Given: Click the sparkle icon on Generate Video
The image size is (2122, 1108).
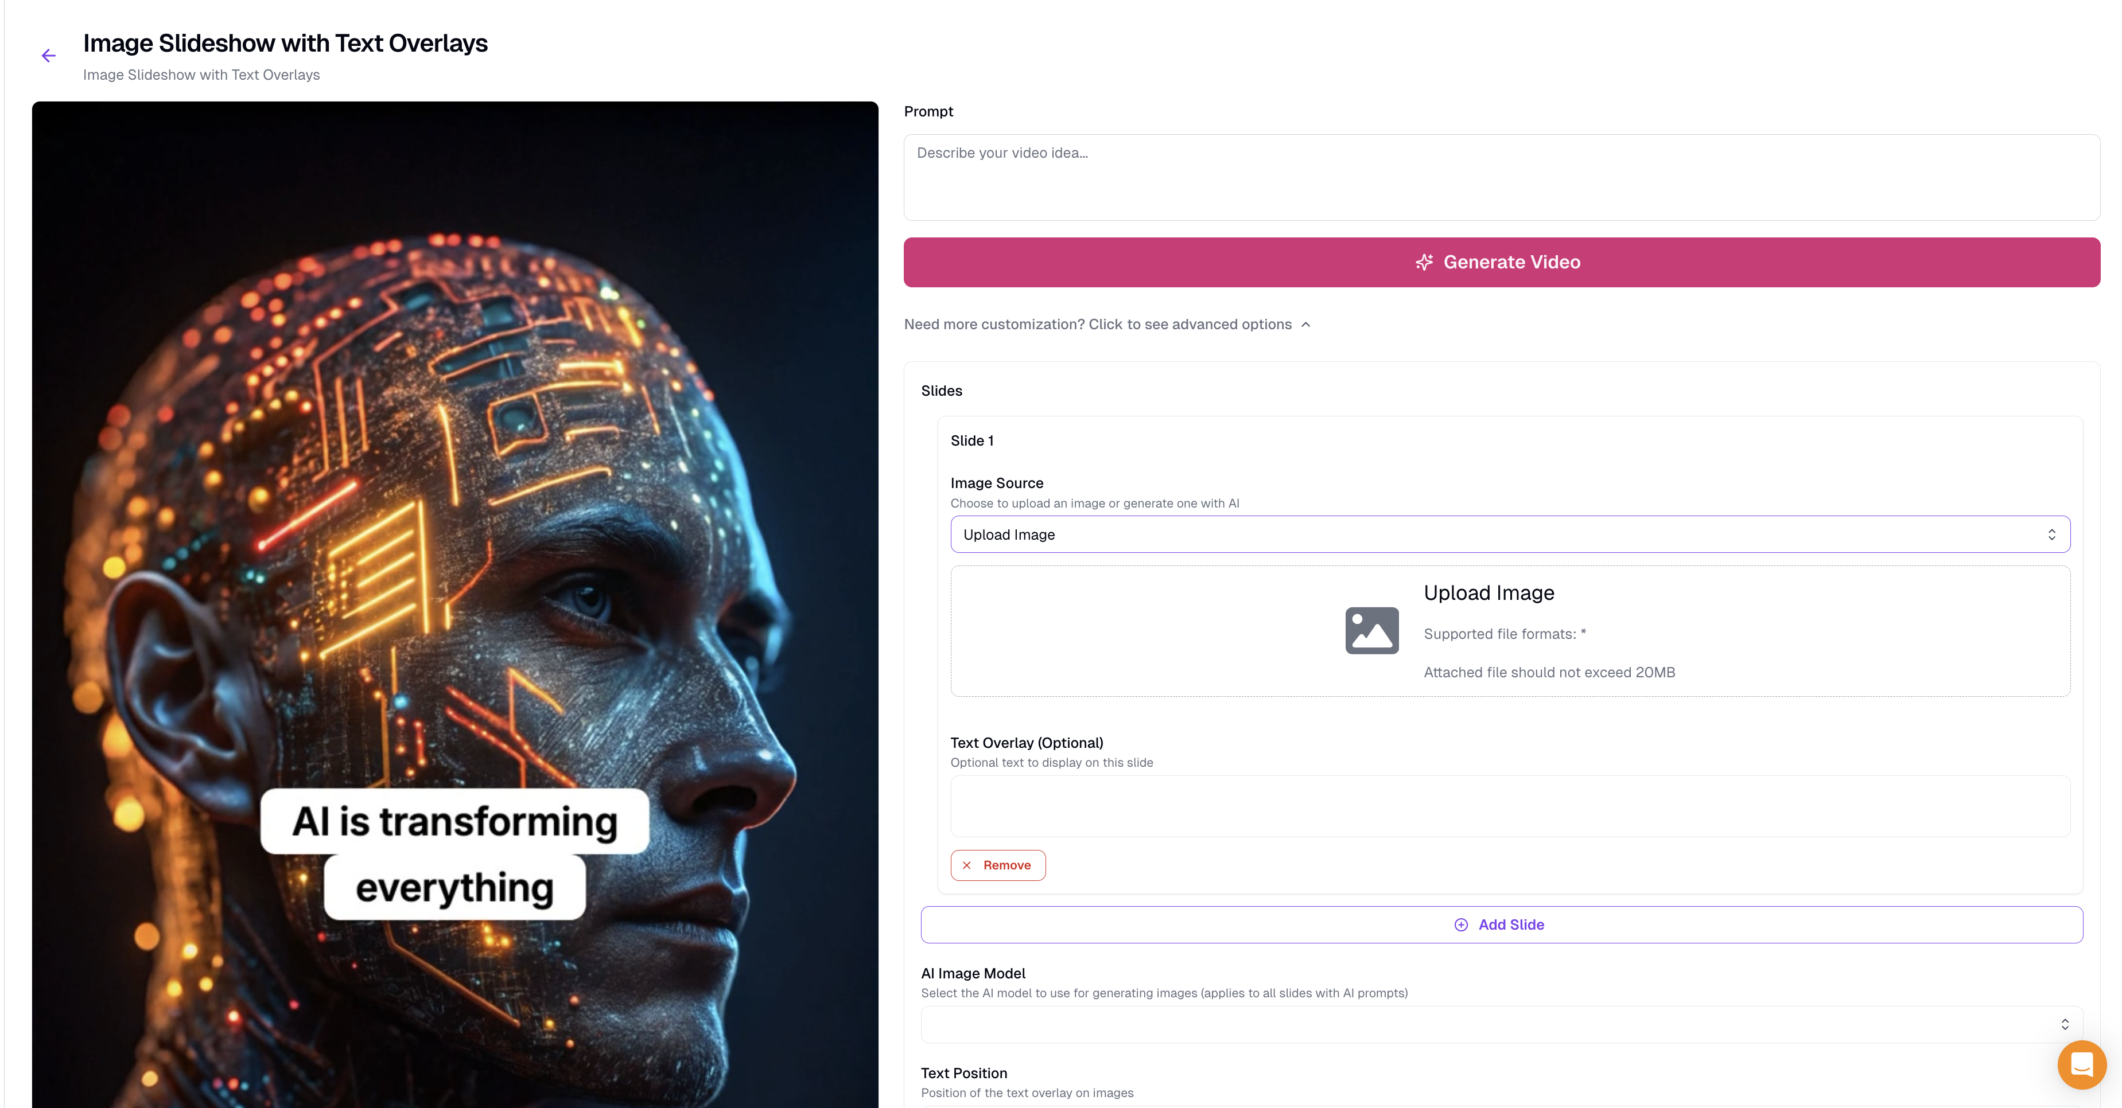Looking at the screenshot, I should point(1424,262).
